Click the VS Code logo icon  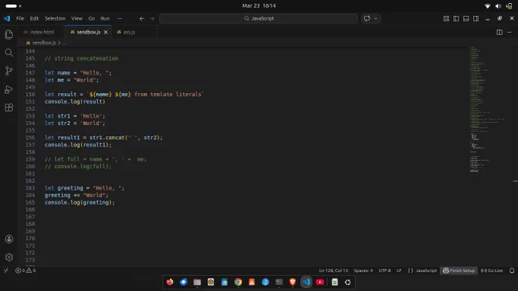7,18
